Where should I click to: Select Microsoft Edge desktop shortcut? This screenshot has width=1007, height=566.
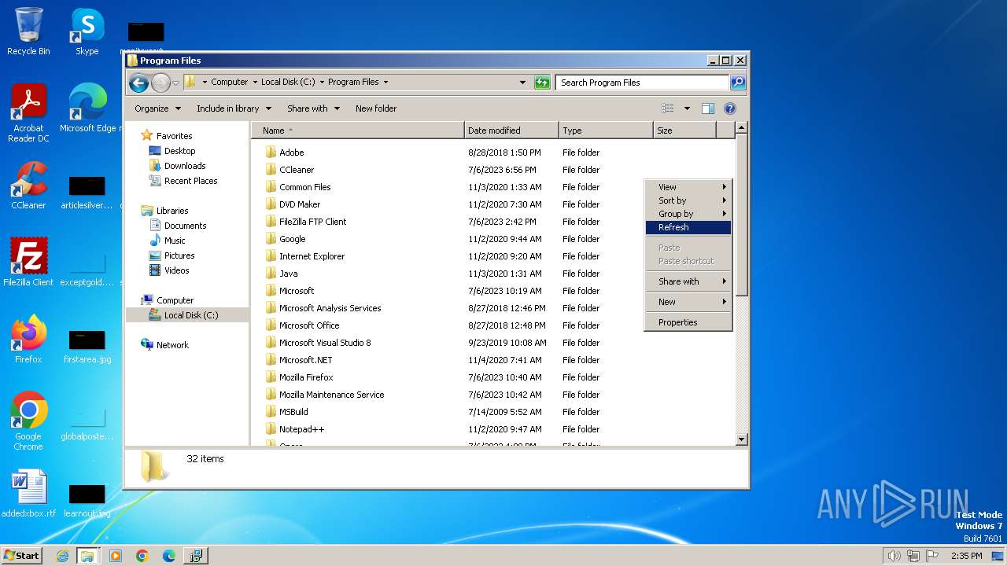tap(87, 108)
